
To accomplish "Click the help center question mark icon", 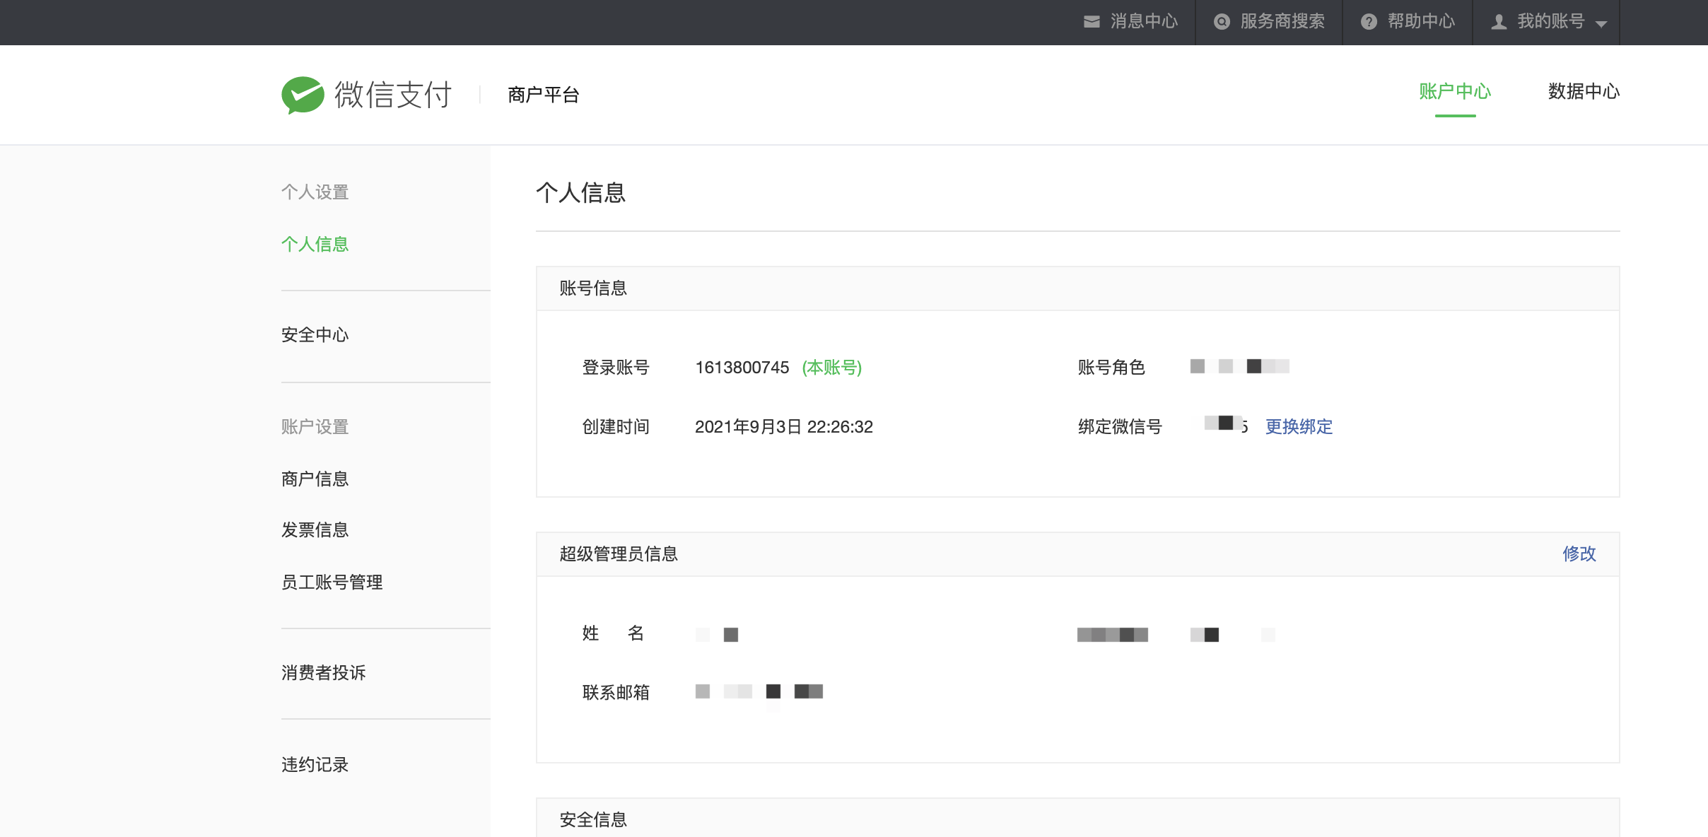I will pyautogui.click(x=1369, y=22).
